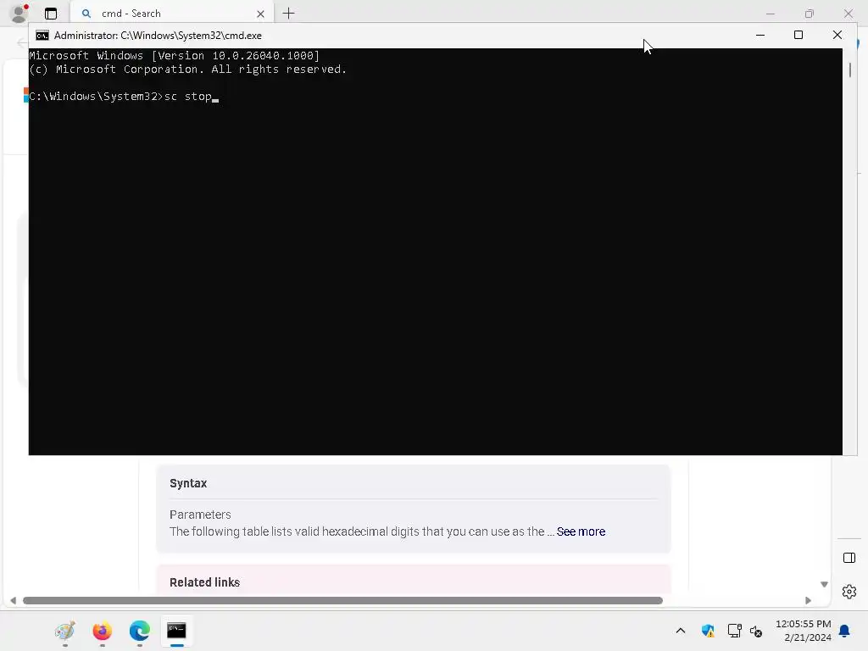868x651 pixels.
Task: Open the notifications bell icon
Action: point(845,631)
